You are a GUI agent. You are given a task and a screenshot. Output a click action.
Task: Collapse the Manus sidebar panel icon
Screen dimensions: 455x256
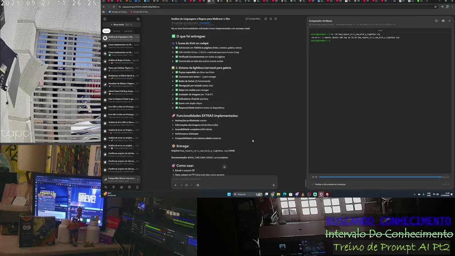click(105, 19)
